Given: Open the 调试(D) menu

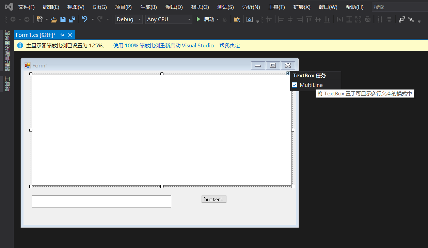Looking at the screenshot, I should tap(174, 7).
